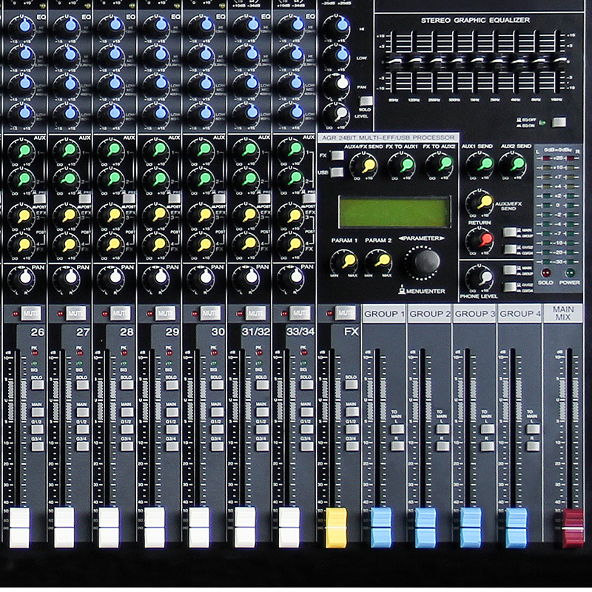
Task: Click the yellow FX fader cap
Action: 336,527
